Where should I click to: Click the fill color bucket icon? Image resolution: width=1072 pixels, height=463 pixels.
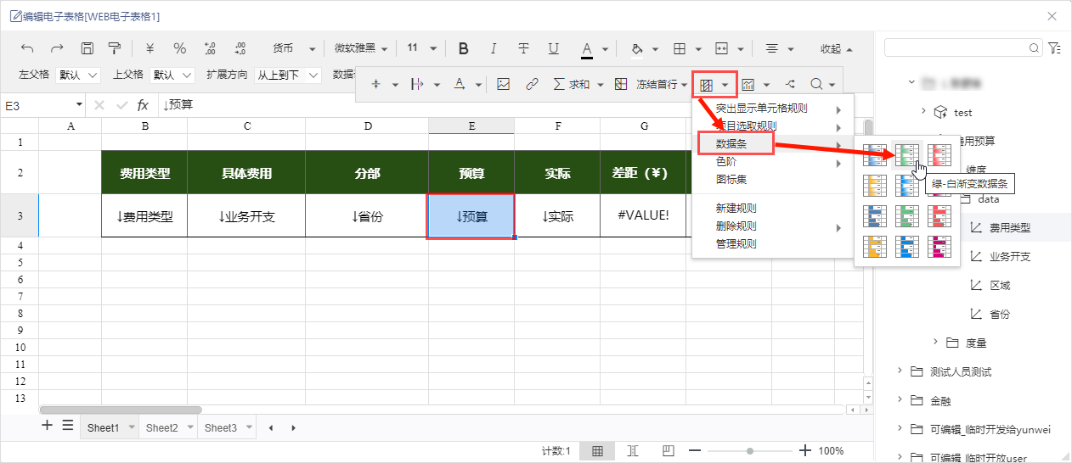[x=636, y=48]
